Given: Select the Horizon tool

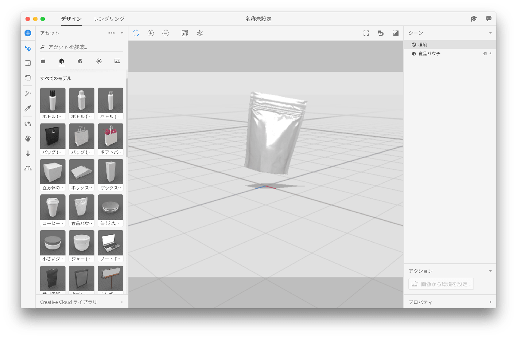Looking at the screenshot, I should pyautogui.click(x=28, y=168).
